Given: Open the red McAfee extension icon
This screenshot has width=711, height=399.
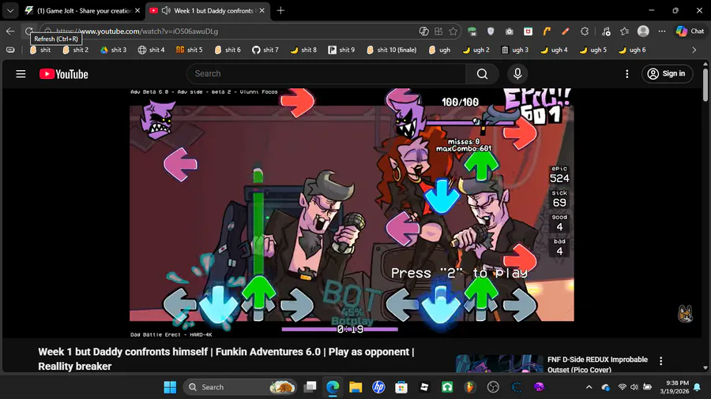Looking at the screenshot, I should point(528,32).
